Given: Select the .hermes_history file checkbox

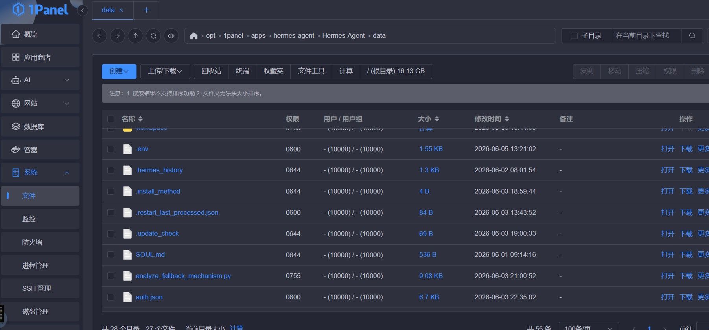Looking at the screenshot, I should click(x=111, y=170).
